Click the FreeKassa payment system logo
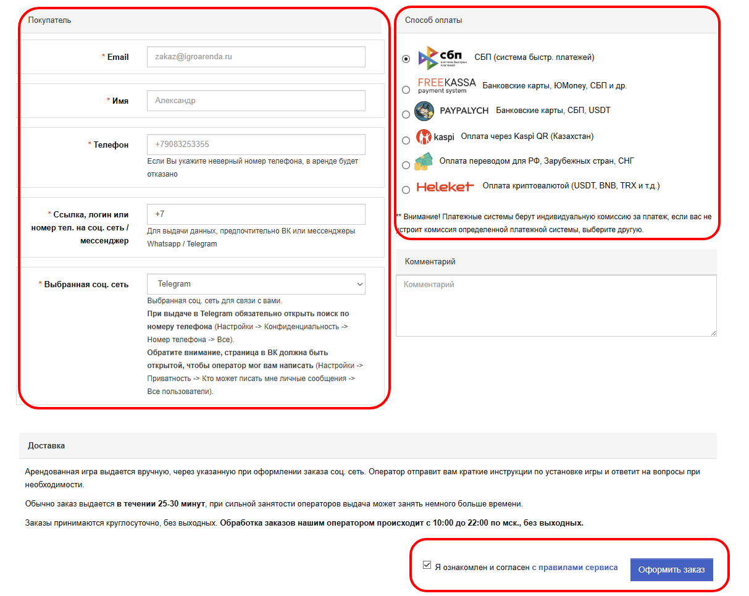Viewport: 749px width, 596px height. [446, 86]
